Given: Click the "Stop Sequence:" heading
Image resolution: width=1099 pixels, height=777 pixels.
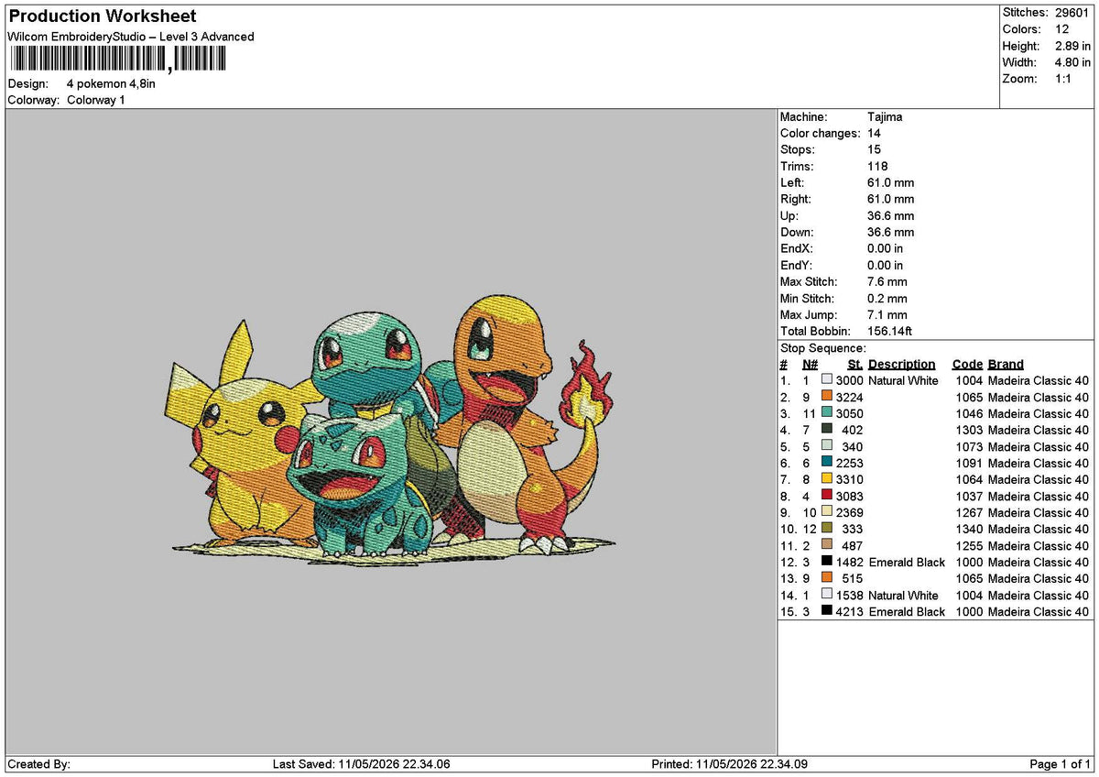Looking at the screenshot, I should click(x=823, y=348).
